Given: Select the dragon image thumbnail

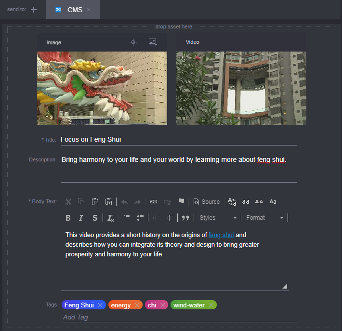Looking at the screenshot, I should (102, 88).
